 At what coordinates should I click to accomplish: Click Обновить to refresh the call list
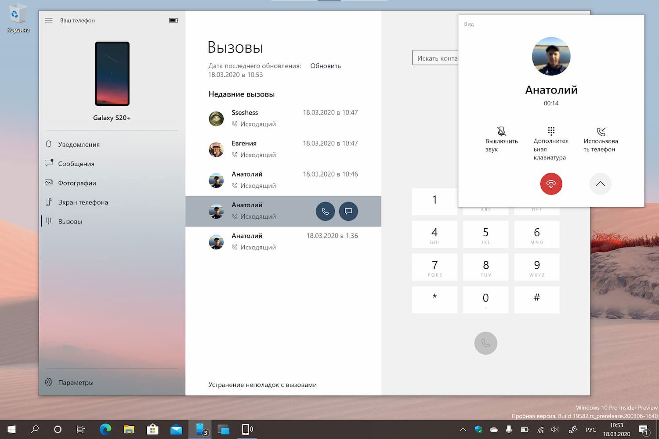coord(325,65)
